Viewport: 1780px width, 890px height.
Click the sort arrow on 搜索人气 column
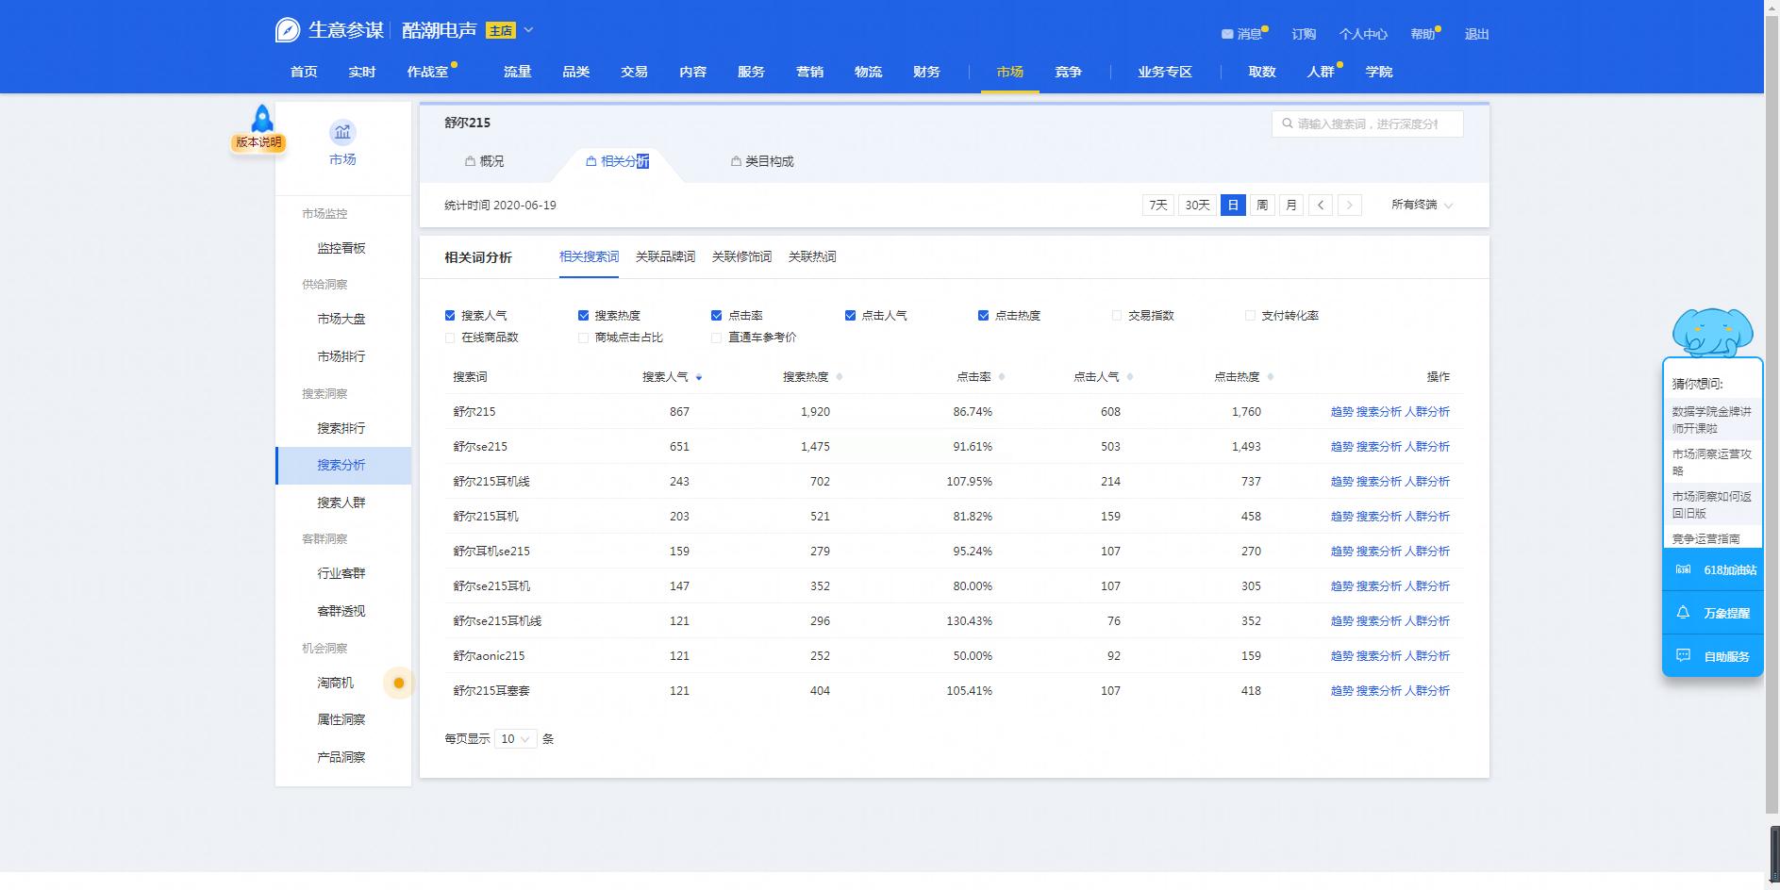pos(699,376)
